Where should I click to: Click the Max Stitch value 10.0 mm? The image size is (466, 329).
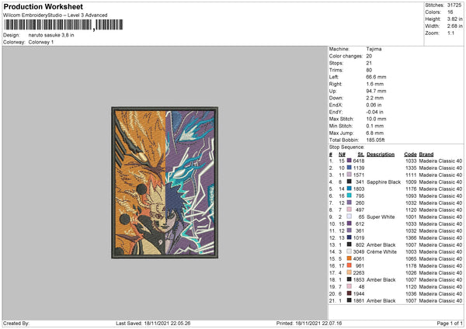376,119
